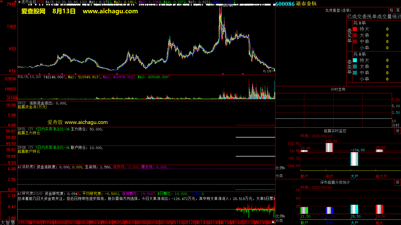Click the 23.56 散户 bar in realtime monitor
The height and width of the screenshot is (225, 401).
(x=304, y=151)
